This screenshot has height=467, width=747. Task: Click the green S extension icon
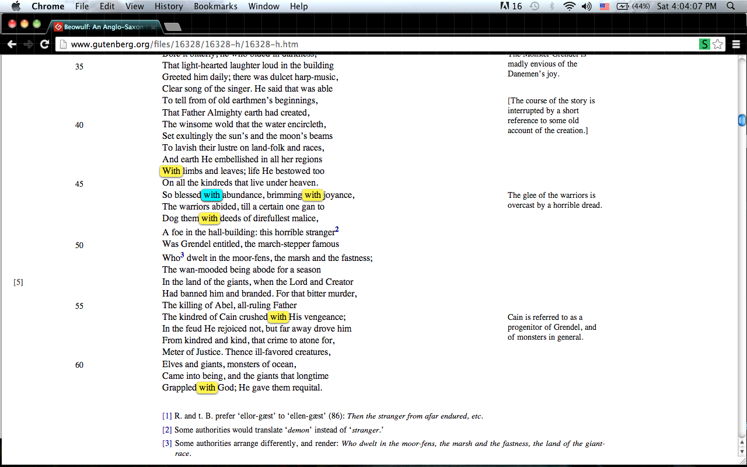click(705, 44)
